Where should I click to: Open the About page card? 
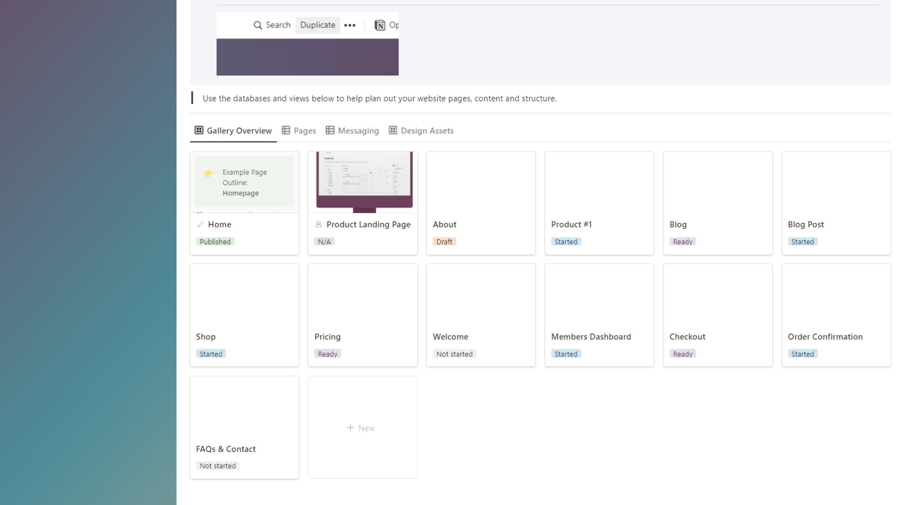[x=481, y=203]
